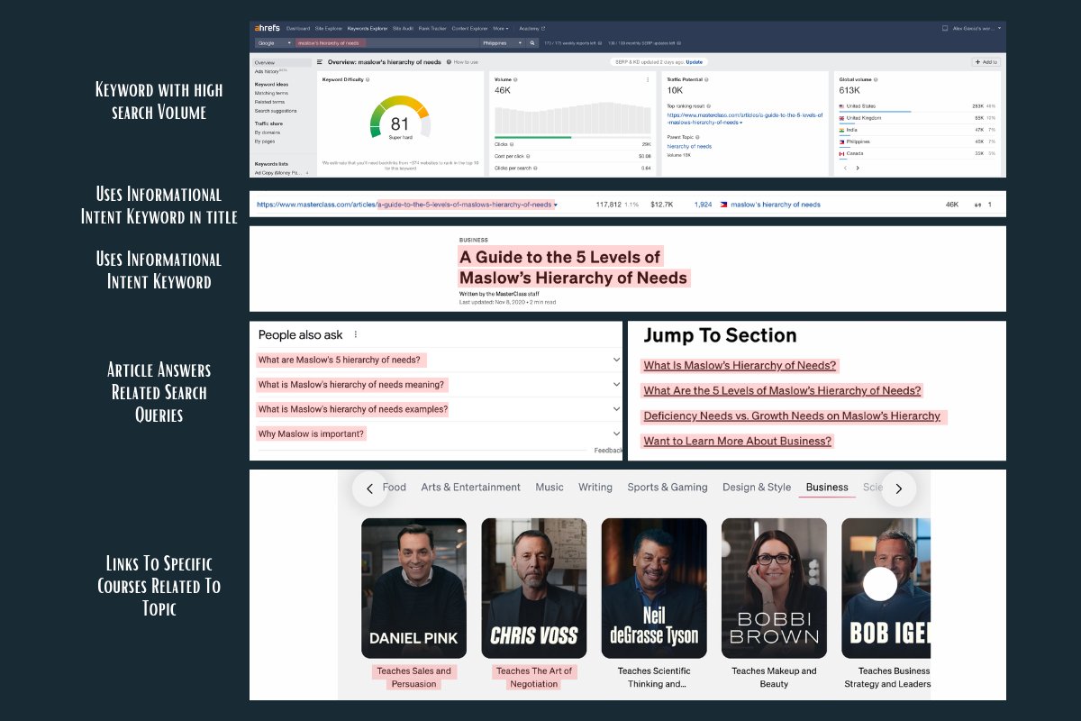Select By domains under Traffic share

pyautogui.click(x=268, y=132)
